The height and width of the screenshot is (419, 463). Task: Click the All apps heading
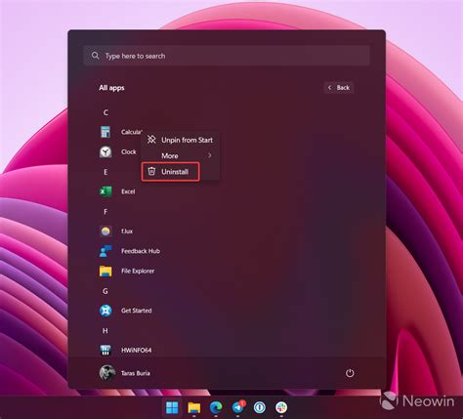(x=111, y=88)
